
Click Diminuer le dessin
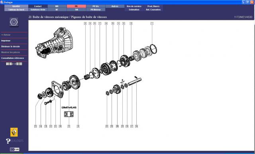coord(10,47)
